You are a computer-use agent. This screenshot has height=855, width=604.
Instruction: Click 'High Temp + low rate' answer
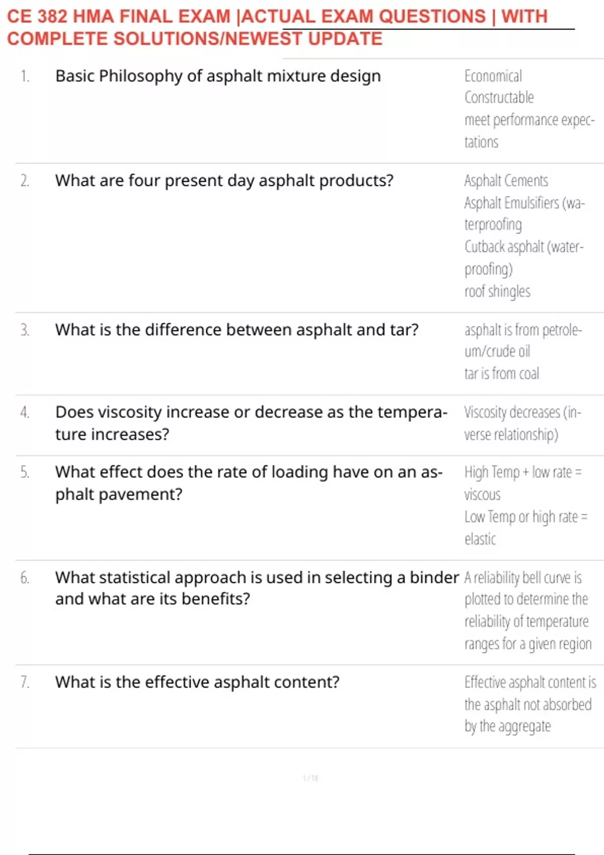coord(523,483)
